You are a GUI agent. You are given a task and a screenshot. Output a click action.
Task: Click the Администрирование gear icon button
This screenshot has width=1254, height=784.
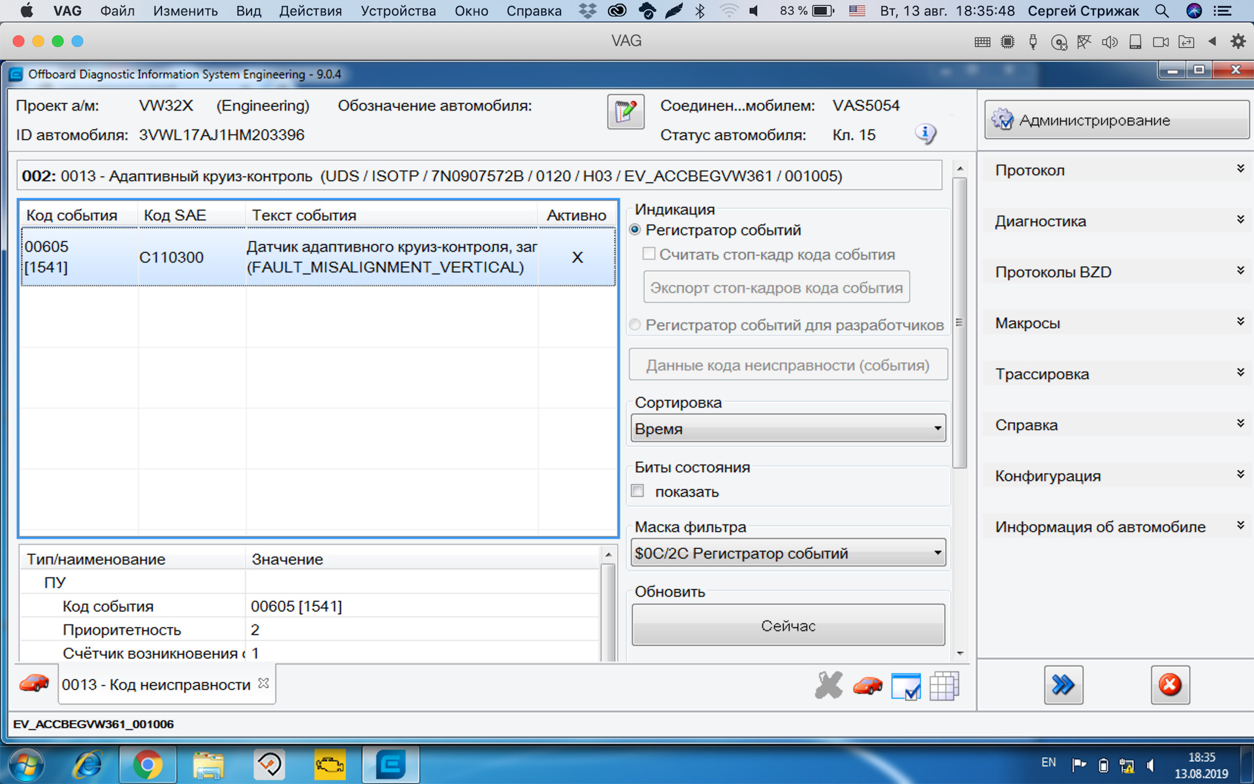click(x=1116, y=120)
